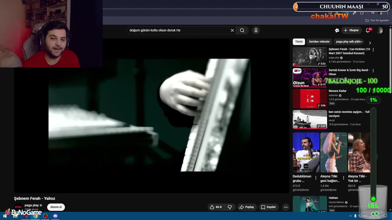The image size is (392, 220).
Task: Select the Seriden videolar chip
Action: 319,42
